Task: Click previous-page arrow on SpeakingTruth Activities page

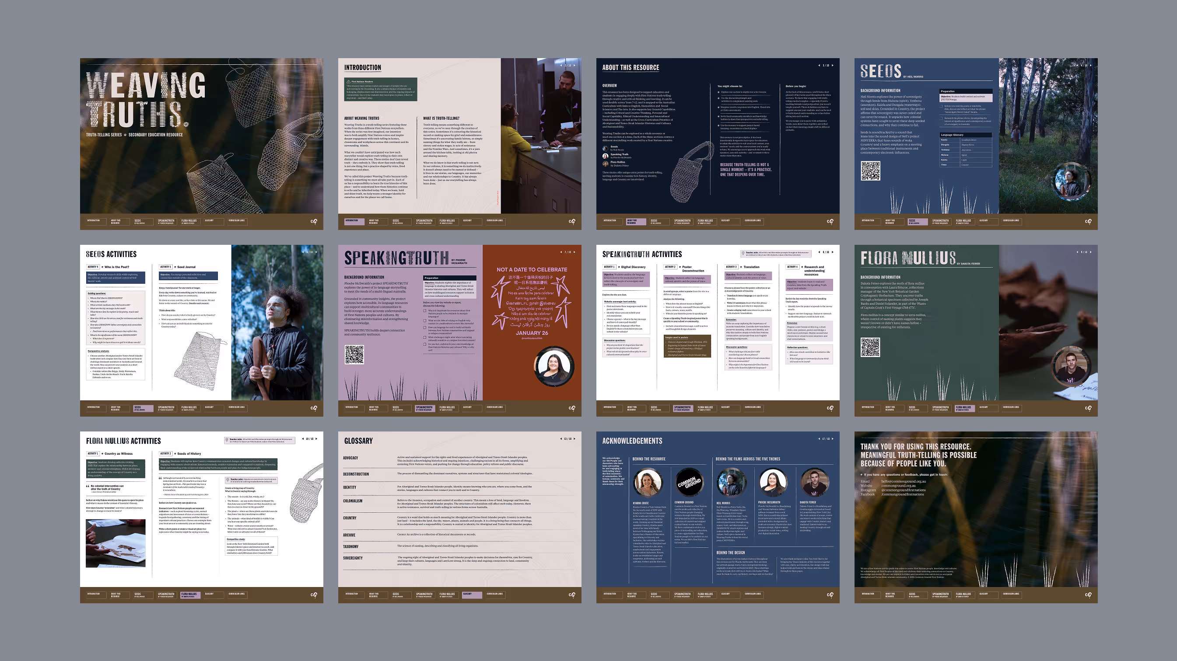Action: (819, 252)
